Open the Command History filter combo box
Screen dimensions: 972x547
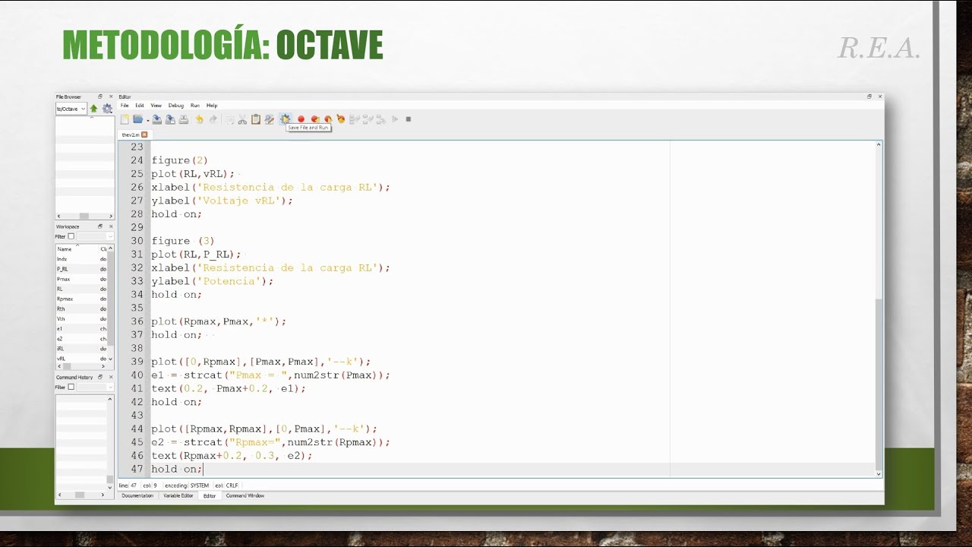click(95, 387)
